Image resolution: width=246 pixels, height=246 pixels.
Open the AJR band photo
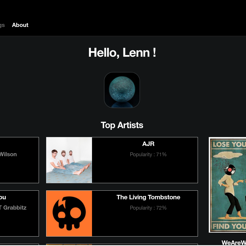click(x=69, y=160)
